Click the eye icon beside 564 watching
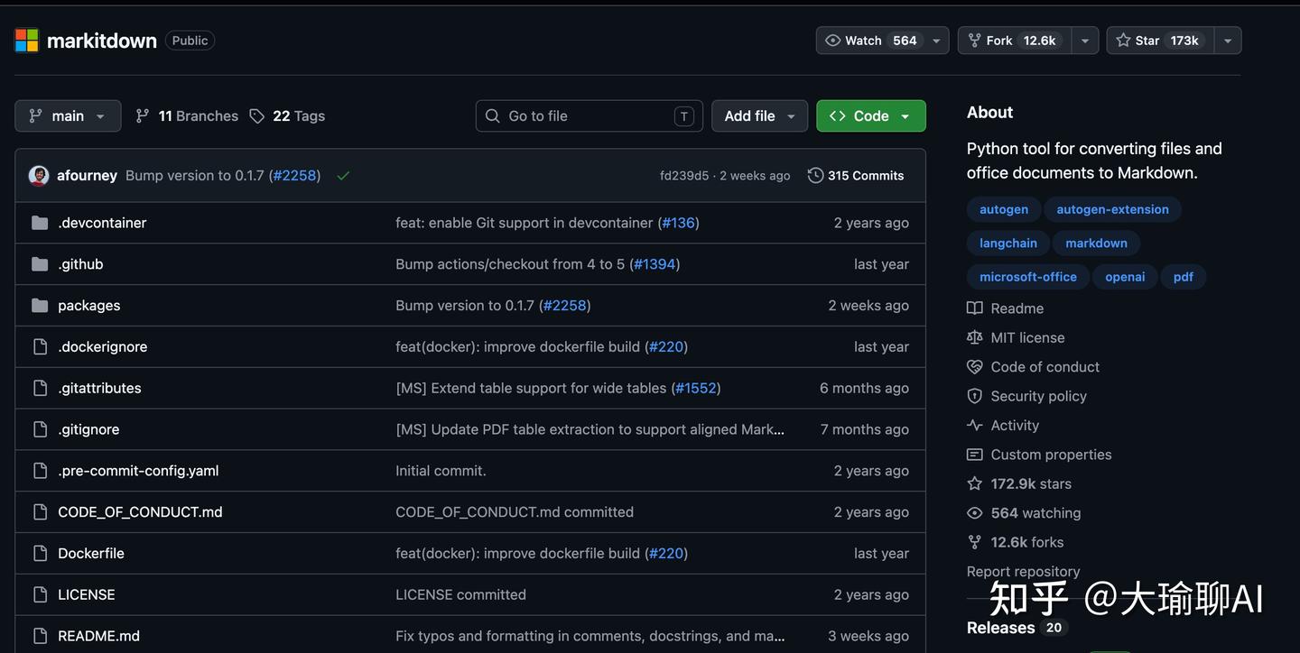This screenshot has width=1300, height=653. tap(975, 513)
